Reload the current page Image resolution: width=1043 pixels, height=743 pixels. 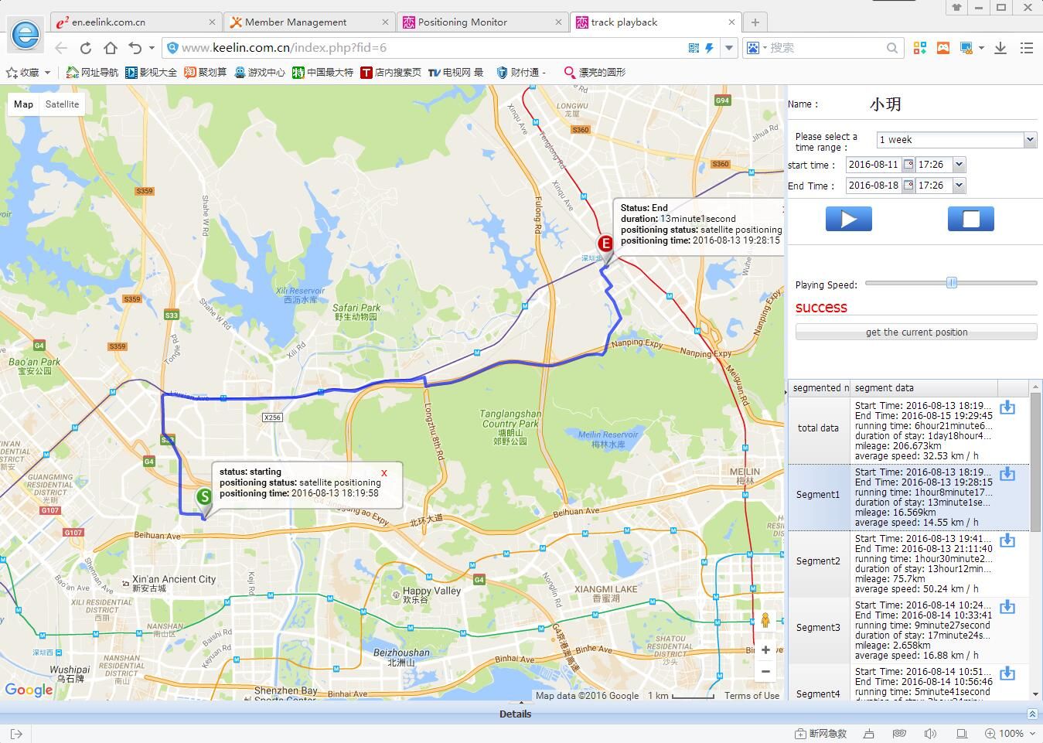pyautogui.click(x=86, y=48)
